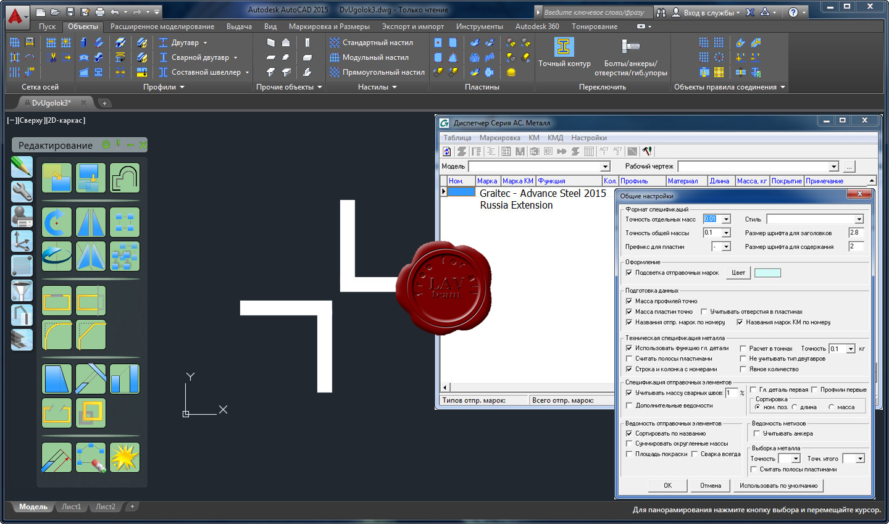This screenshot has width=889, height=524.
Task: Toggle Названия марок КМ по номеру
Action: point(740,322)
